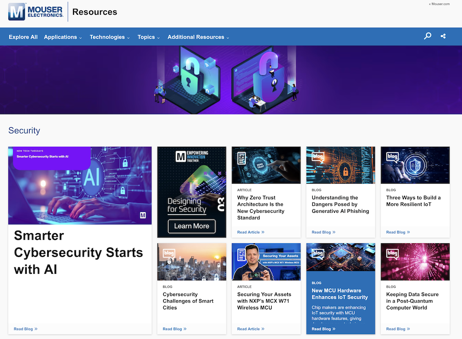Select Explore All in navigation bar
Image resolution: width=462 pixels, height=339 pixels.
(x=23, y=37)
